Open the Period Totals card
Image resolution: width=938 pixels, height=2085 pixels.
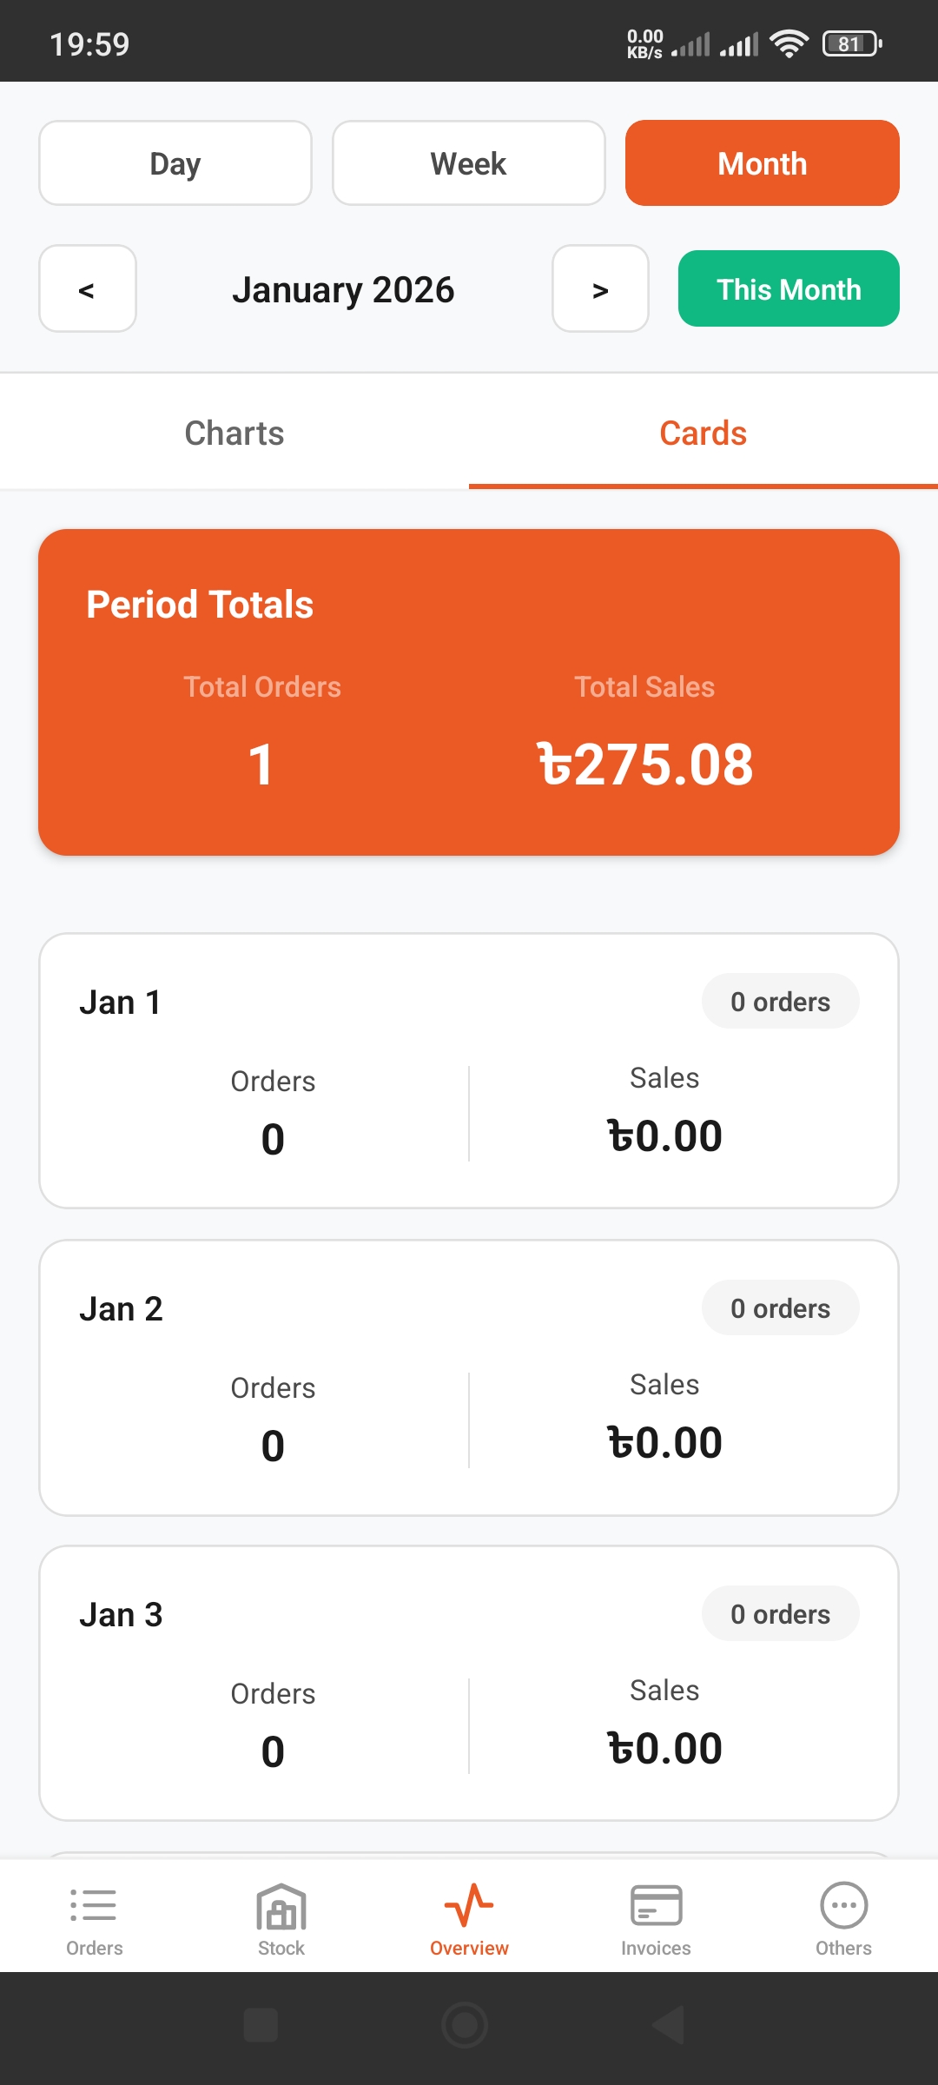(x=469, y=692)
